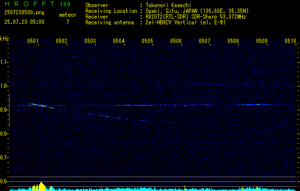300x191 pixels.
Task: Click the timestamp 25.07.23 05:00
Action: click(24, 22)
